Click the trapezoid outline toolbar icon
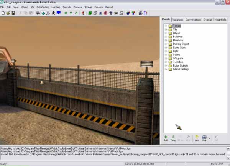The height and width of the screenshot is (166, 230). click(121, 13)
